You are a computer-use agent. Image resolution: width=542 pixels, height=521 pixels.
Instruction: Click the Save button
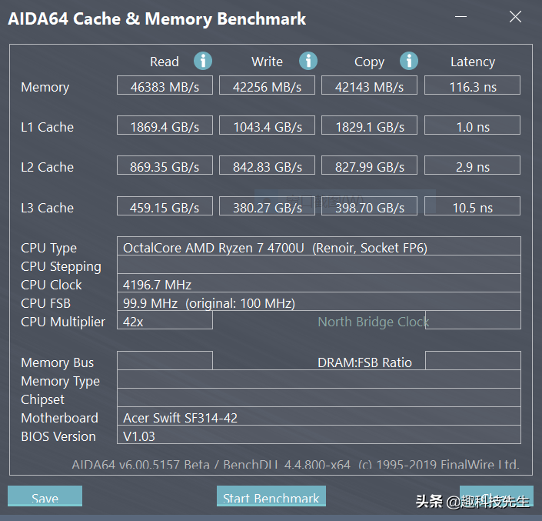[x=45, y=496]
